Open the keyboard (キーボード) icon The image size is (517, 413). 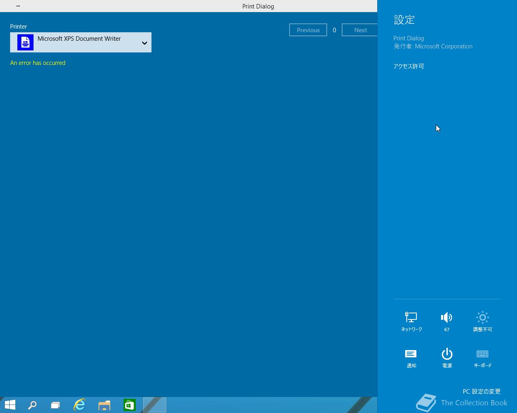click(482, 358)
